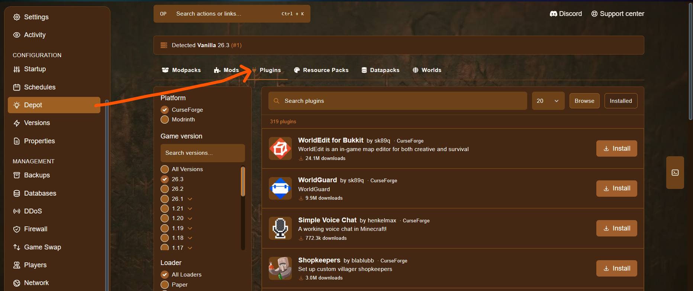Click the Discord logo icon

click(554, 14)
